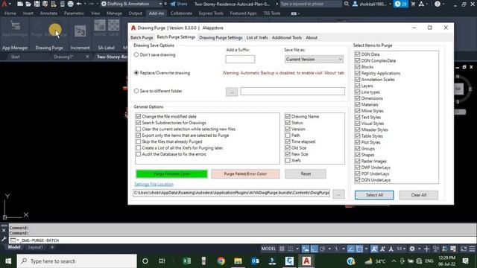
Task: Pick the Purge Failed/Error Color swatch
Action: click(245, 173)
